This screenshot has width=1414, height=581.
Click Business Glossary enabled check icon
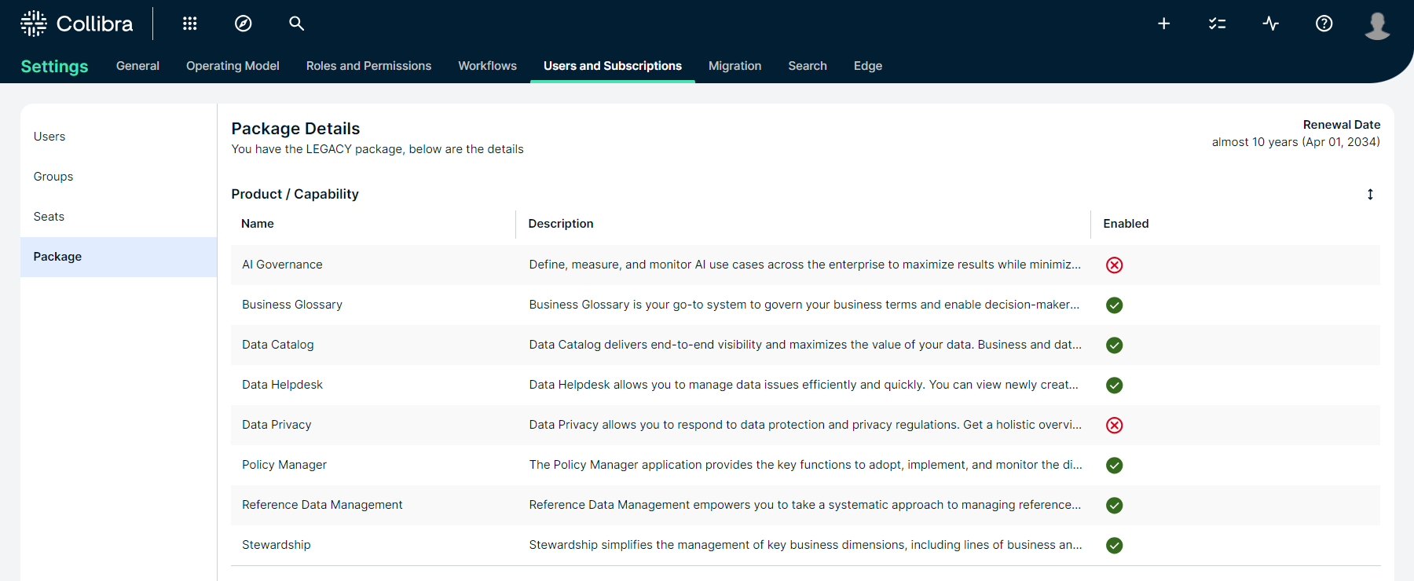(x=1114, y=305)
